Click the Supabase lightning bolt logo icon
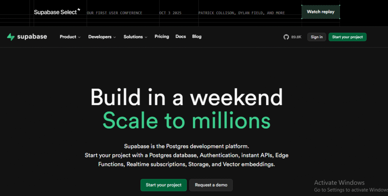 pyautogui.click(x=11, y=37)
